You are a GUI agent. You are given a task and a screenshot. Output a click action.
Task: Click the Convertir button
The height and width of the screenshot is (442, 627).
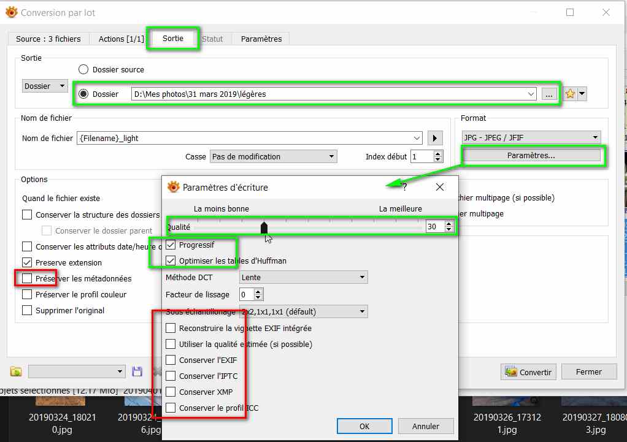(528, 372)
